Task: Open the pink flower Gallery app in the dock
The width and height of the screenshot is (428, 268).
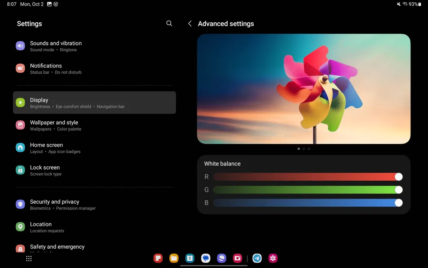Action: 273,258
